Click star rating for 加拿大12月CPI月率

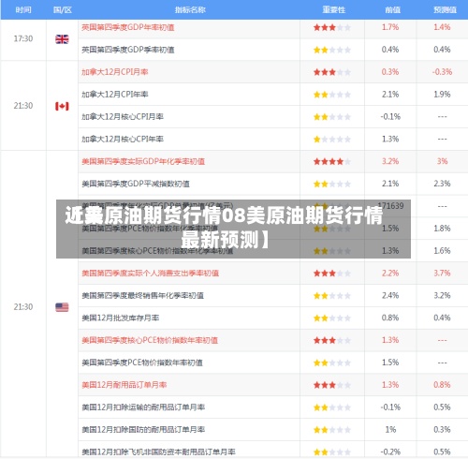click(332, 72)
